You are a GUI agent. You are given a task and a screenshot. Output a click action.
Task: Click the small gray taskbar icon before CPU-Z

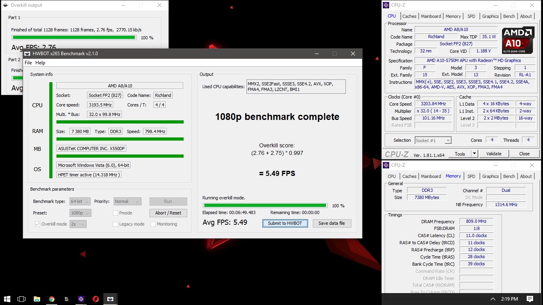[x=66, y=299]
